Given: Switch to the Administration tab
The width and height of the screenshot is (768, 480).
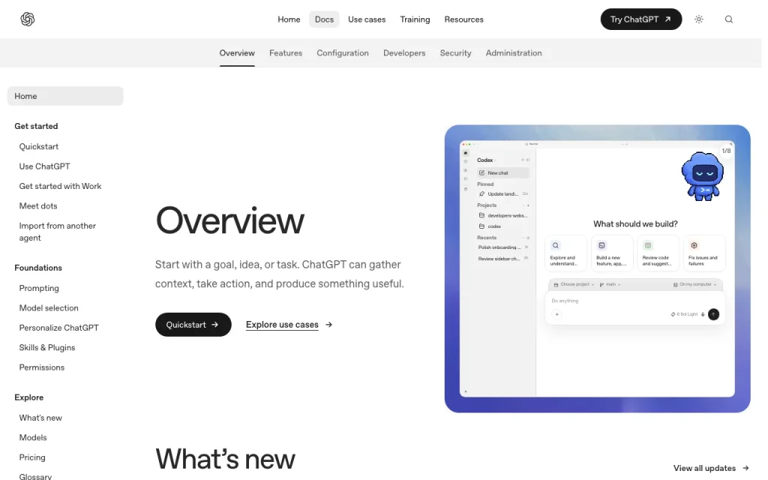Looking at the screenshot, I should click(514, 53).
